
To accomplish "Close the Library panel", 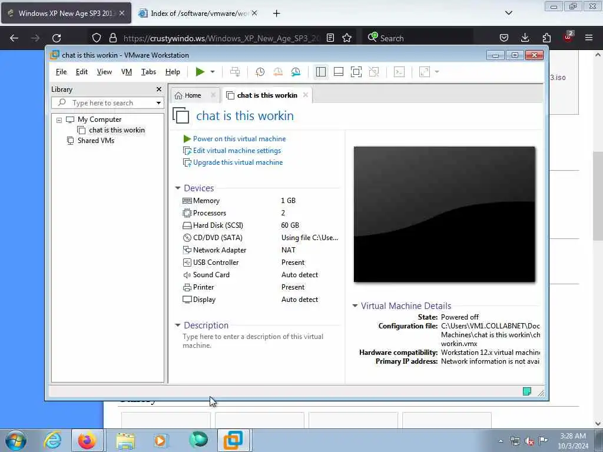I will coord(159,89).
